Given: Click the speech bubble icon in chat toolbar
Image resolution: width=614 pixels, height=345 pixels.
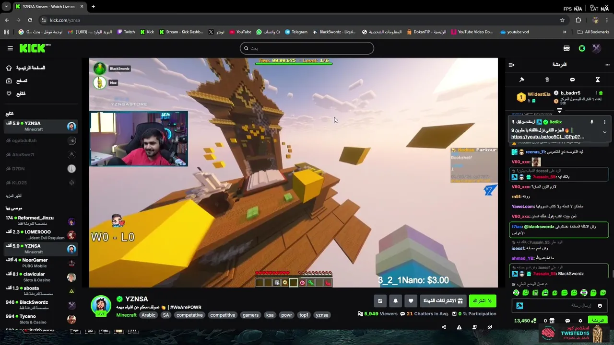Looking at the screenshot, I should (x=572, y=80).
